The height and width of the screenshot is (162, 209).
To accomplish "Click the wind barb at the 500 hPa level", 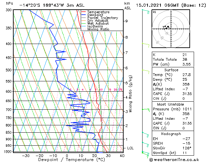I will pyautogui.click(x=146, y=72).
